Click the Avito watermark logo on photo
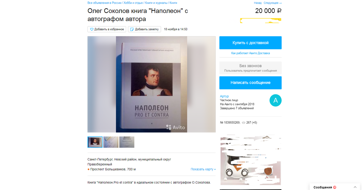Image resolution: width=362 pixels, height=190 pixels. [x=176, y=127]
